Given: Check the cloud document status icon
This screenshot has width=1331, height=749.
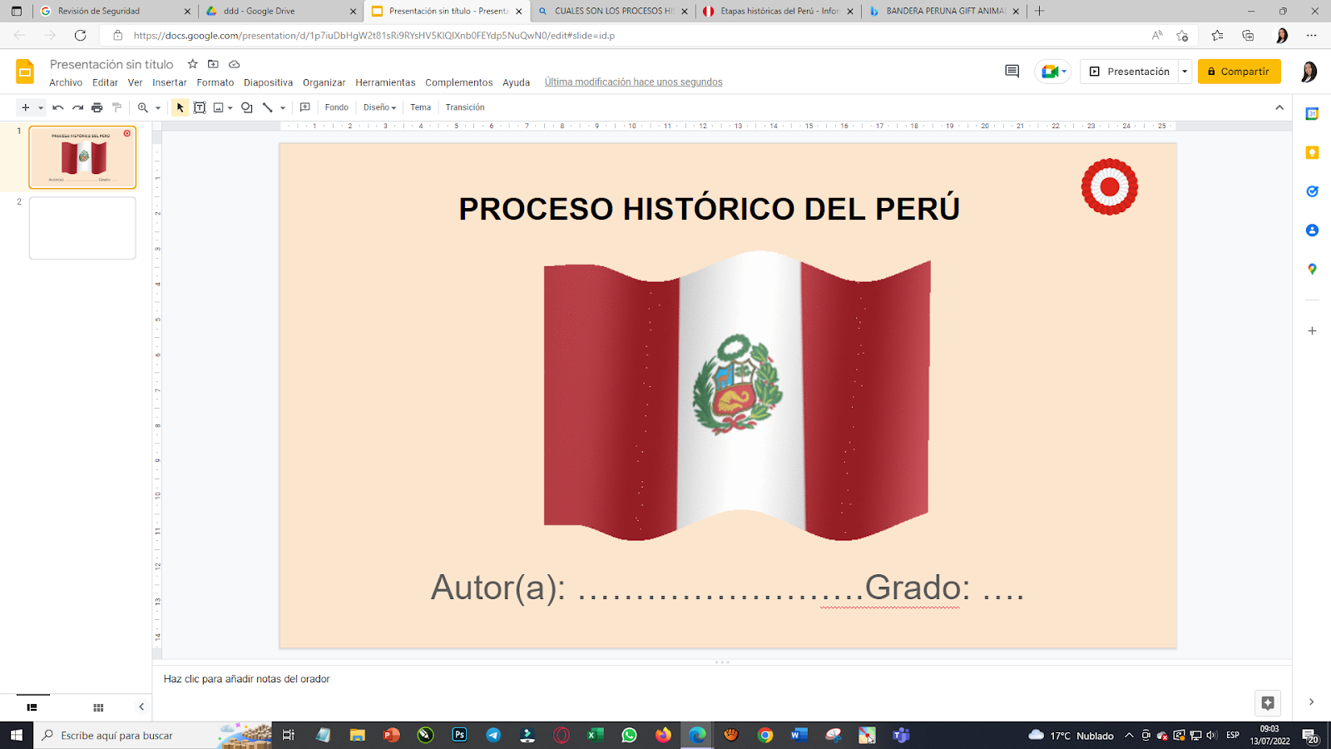Looking at the screenshot, I should pyautogui.click(x=235, y=64).
